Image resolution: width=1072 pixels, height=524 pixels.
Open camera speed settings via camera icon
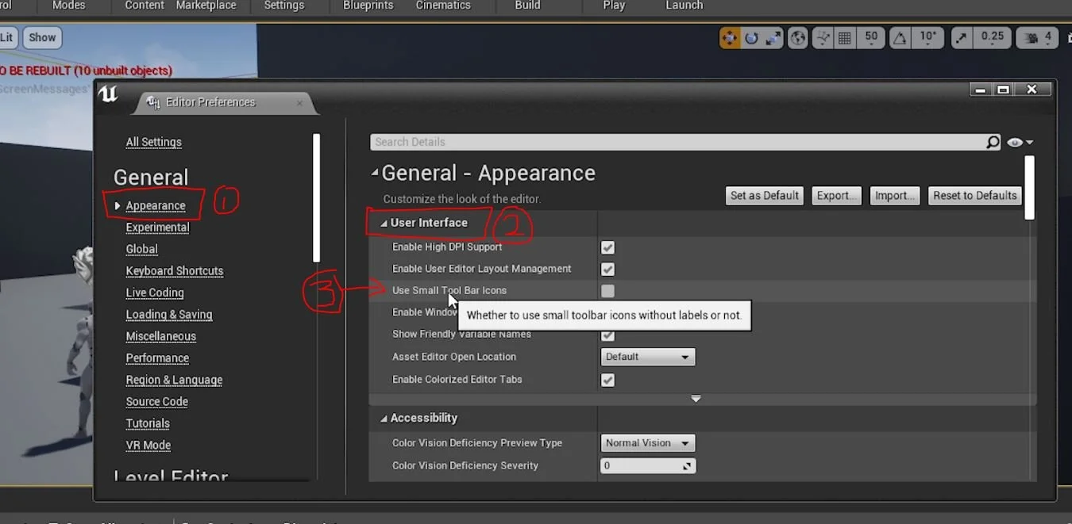tap(1029, 37)
